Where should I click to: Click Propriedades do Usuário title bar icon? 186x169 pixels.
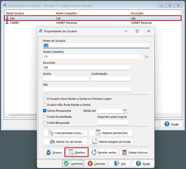[41, 31]
